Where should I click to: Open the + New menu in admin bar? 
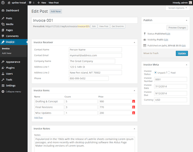click(x=41, y=2)
